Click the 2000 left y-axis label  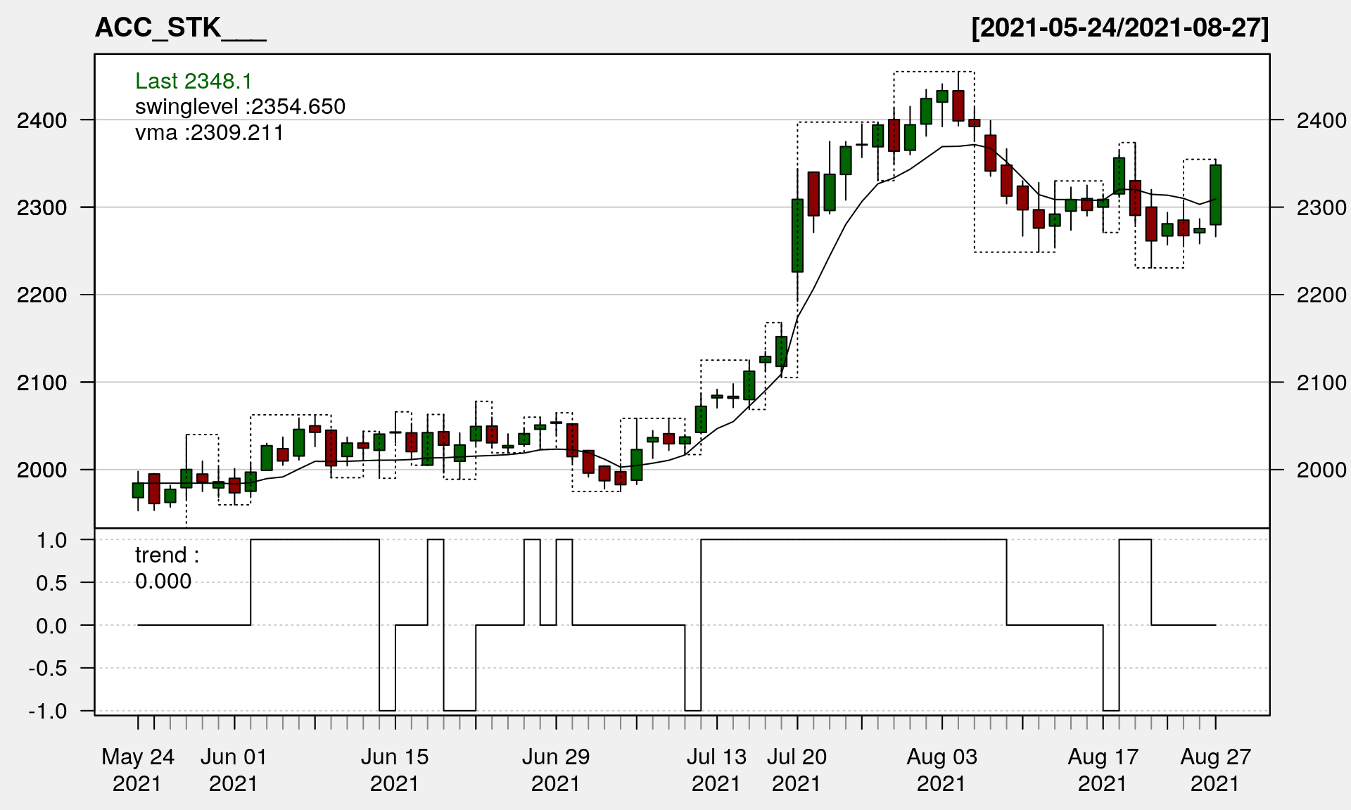click(x=42, y=470)
